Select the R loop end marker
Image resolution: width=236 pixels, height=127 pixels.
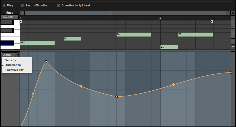coord(212,22)
